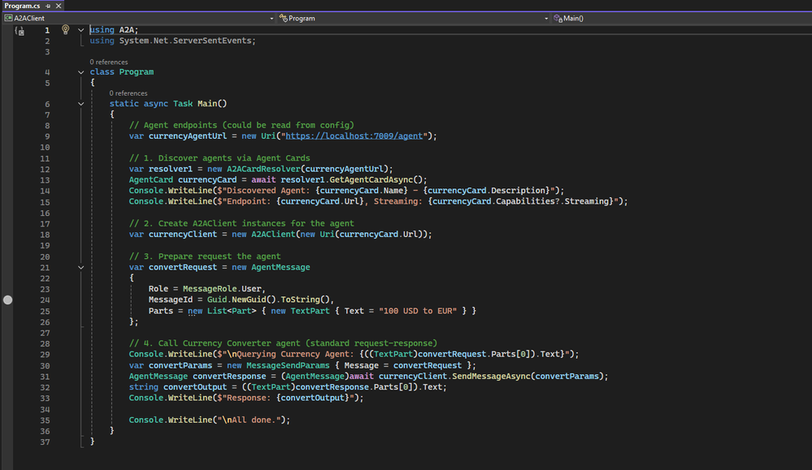The height and width of the screenshot is (470, 812).
Task: Collapse the class Program block
Action: tap(81, 72)
